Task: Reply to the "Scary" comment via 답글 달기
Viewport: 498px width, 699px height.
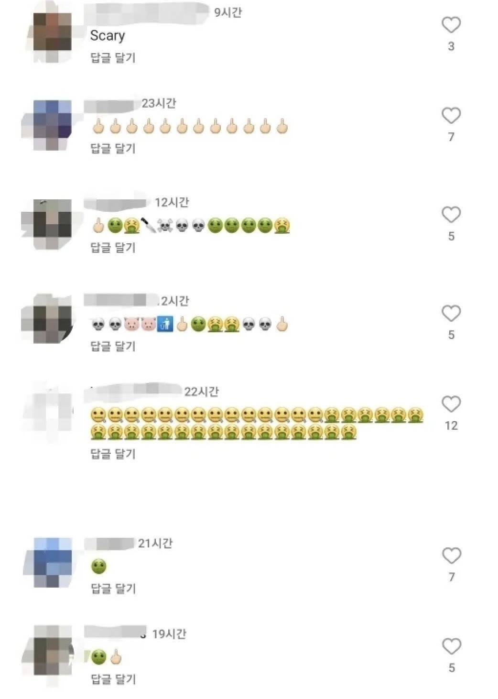Action: 113,58
